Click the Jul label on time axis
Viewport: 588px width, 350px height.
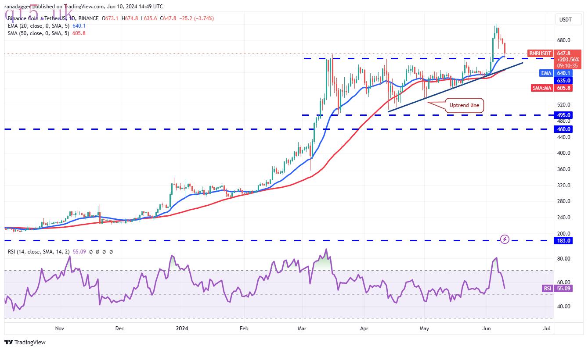[x=547, y=328]
